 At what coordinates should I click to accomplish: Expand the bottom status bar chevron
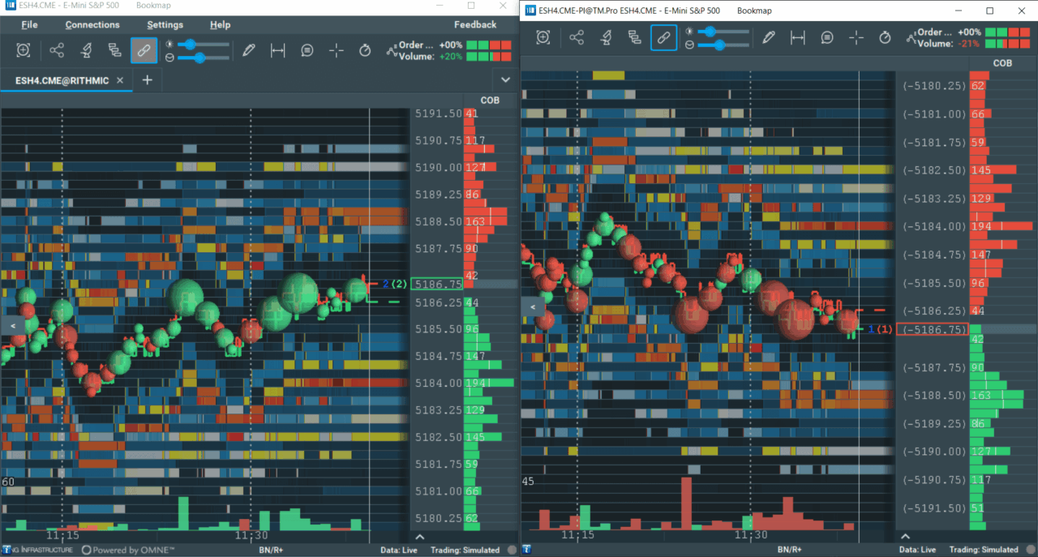(x=419, y=536)
